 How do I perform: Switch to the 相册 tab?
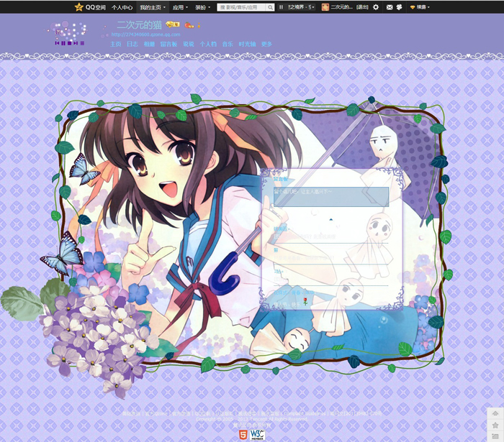pos(149,44)
